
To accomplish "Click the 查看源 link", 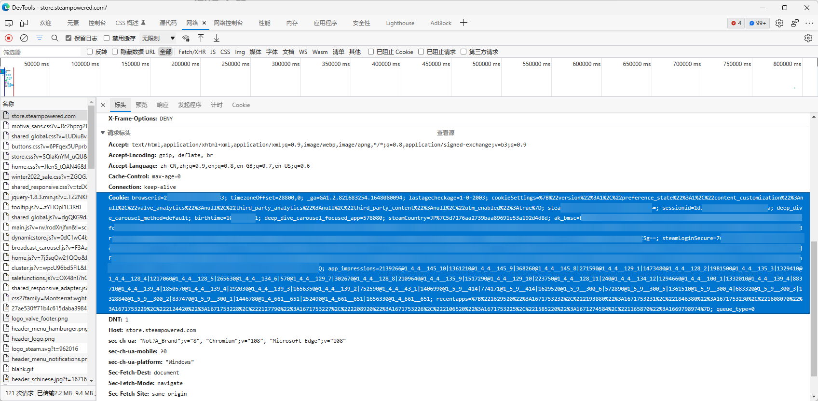I will [x=445, y=133].
